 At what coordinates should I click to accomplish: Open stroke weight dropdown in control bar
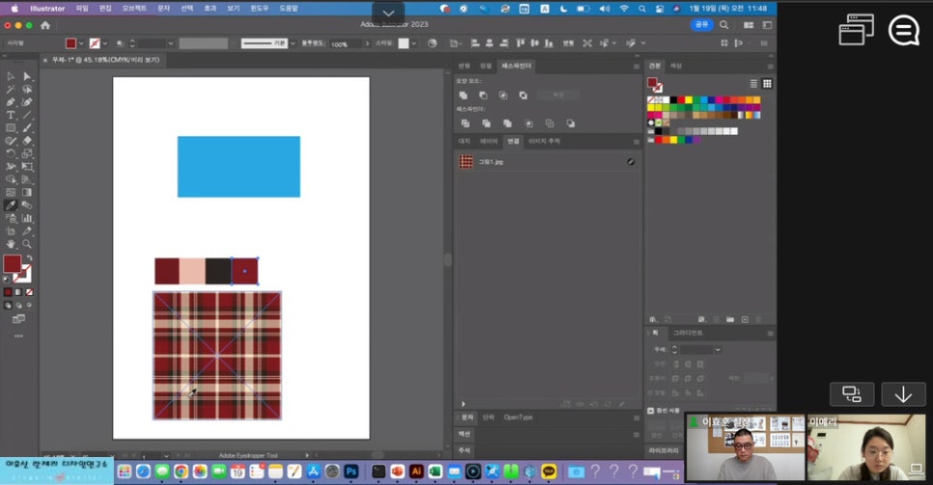pos(171,43)
